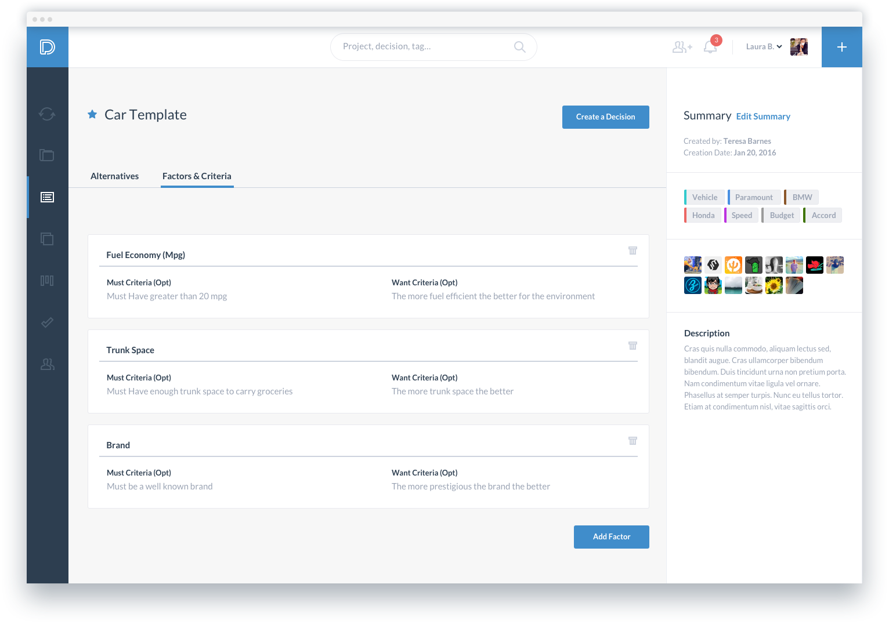Open the stacked pages icon in sidebar

tap(47, 238)
